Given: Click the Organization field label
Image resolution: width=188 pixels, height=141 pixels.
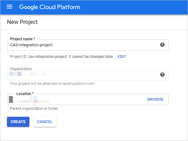Looking at the screenshot, I should click(21, 69).
